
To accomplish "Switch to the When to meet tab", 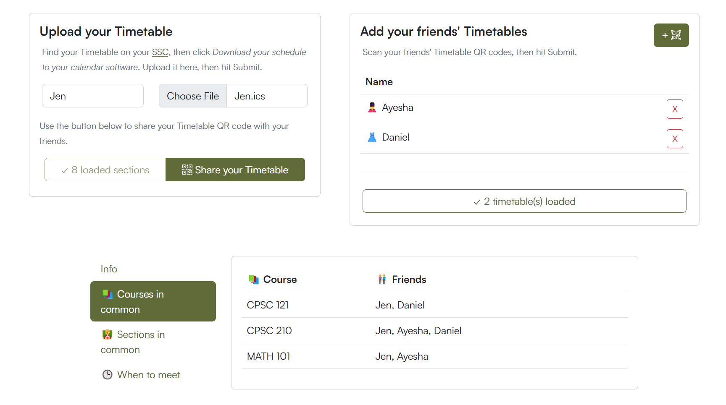I will click(148, 375).
